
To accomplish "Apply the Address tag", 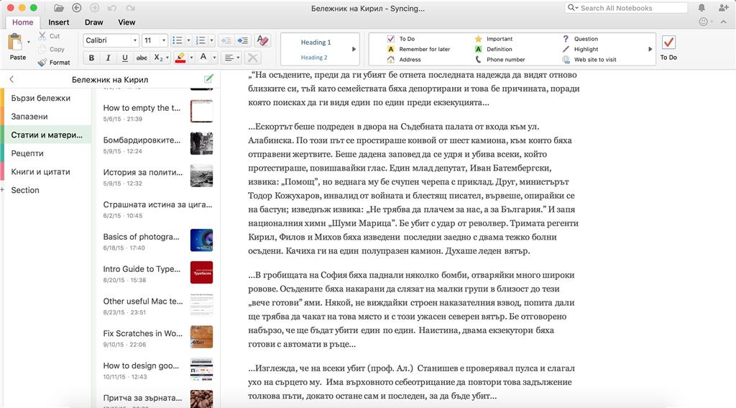I will (404, 60).
